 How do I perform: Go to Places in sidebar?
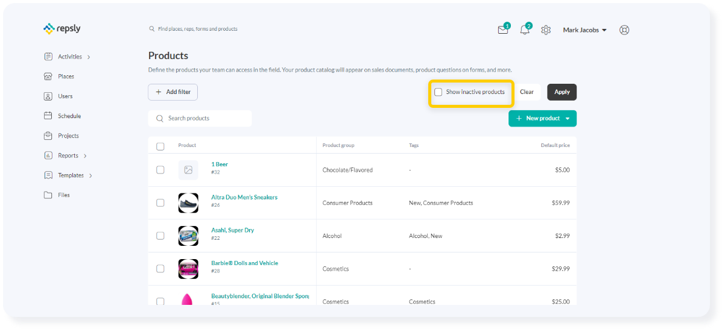[66, 77]
